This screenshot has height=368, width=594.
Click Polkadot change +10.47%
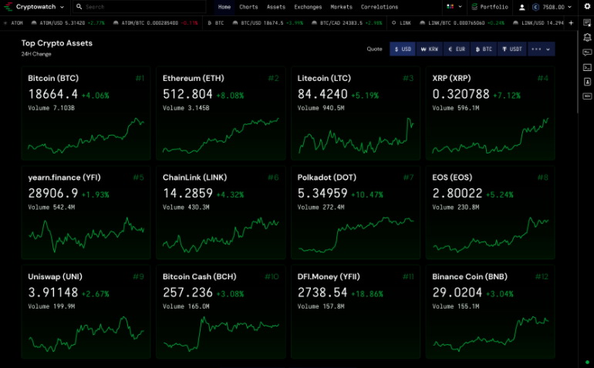tap(367, 195)
